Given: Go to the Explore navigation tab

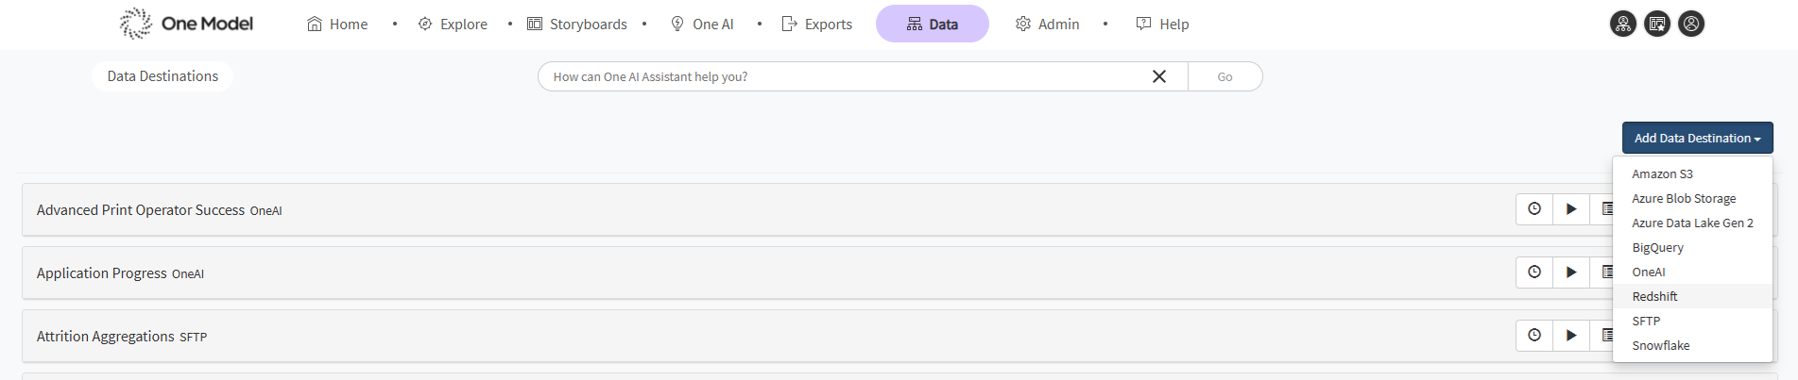Looking at the screenshot, I should (x=453, y=24).
